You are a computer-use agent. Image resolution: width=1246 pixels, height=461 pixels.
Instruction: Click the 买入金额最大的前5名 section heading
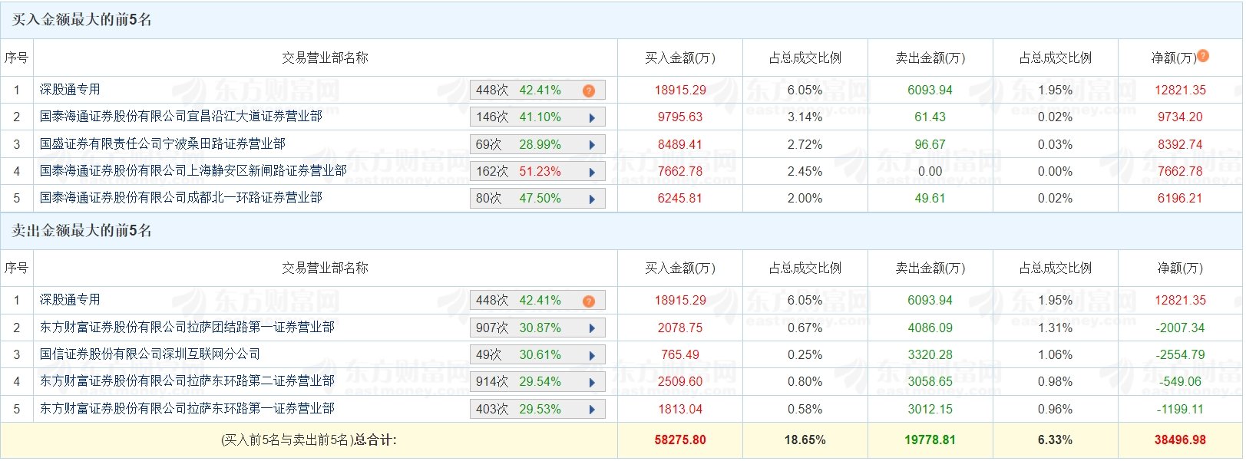[81, 20]
